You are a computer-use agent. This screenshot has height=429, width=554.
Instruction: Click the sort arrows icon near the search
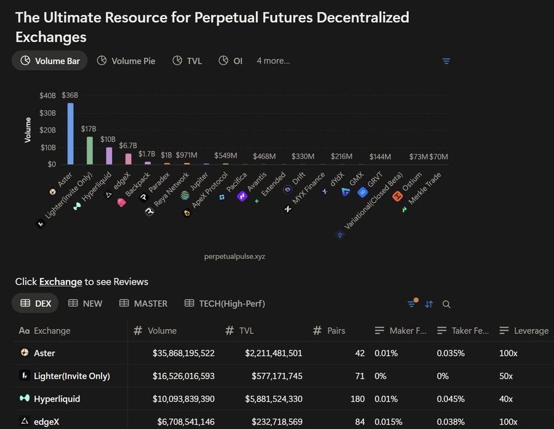point(429,304)
